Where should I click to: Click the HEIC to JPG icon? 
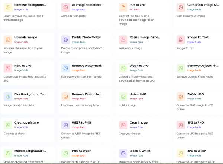pyautogui.click(x=8, y=68)
